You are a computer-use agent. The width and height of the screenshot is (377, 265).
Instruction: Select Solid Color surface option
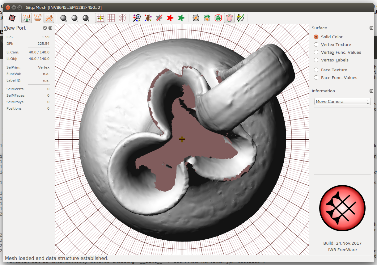tap(328, 37)
